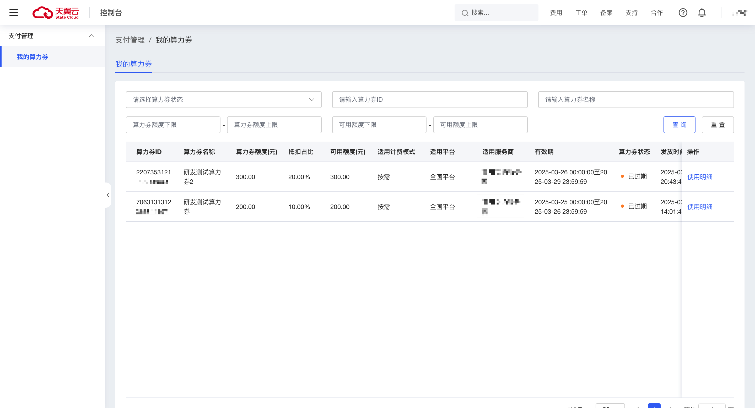Open the 备案 menu

(x=606, y=13)
